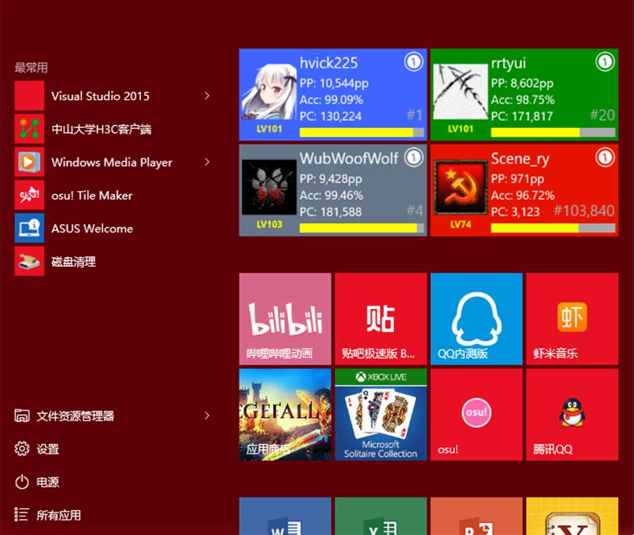Image resolution: width=634 pixels, height=535 pixels.
Task: Click rank '#20' on rrtyui tile
Action: point(602,115)
